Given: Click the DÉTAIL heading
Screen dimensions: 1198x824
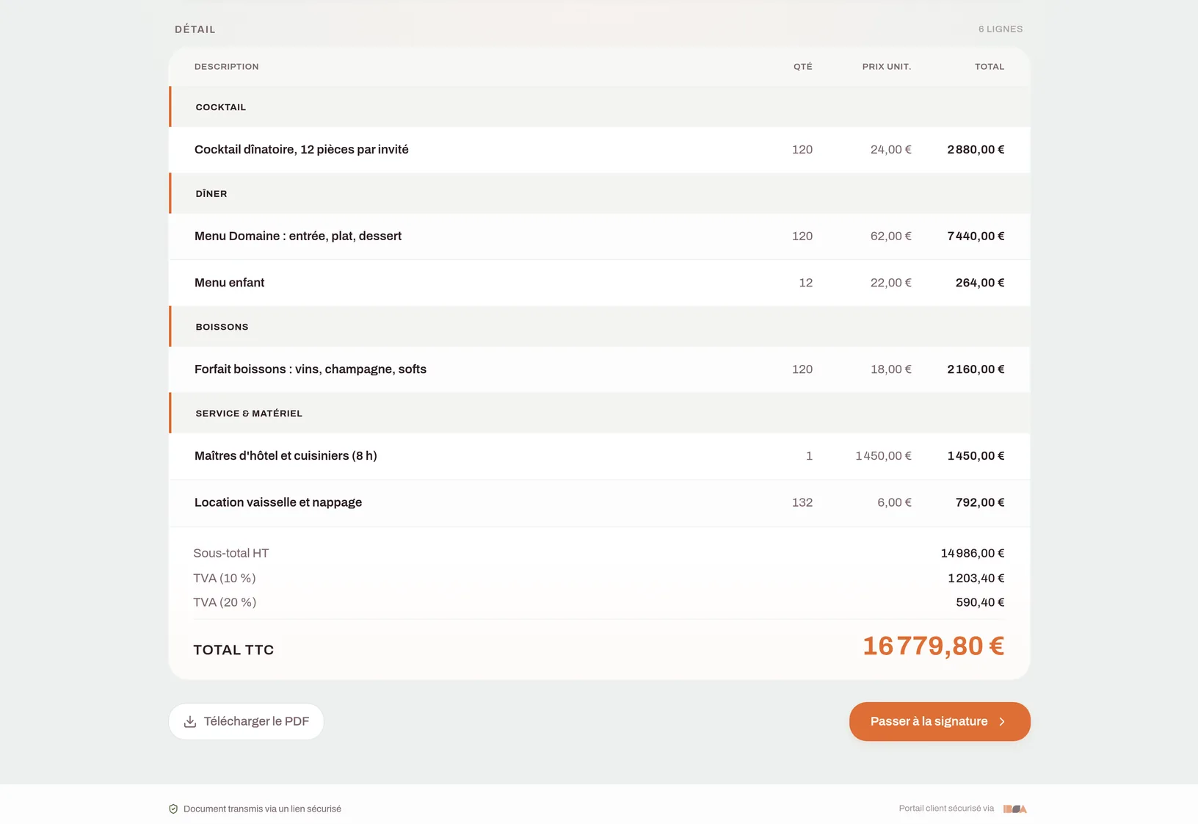Looking at the screenshot, I should tap(195, 29).
